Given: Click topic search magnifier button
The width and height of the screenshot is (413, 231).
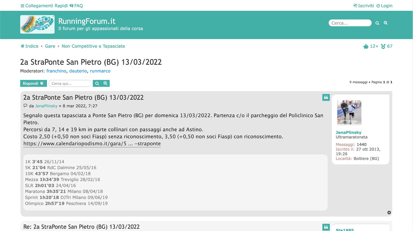Looking at the screenshot, I should (97, 83).
